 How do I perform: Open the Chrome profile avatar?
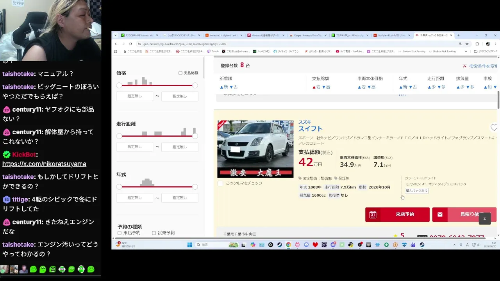(x=487, y=44)
